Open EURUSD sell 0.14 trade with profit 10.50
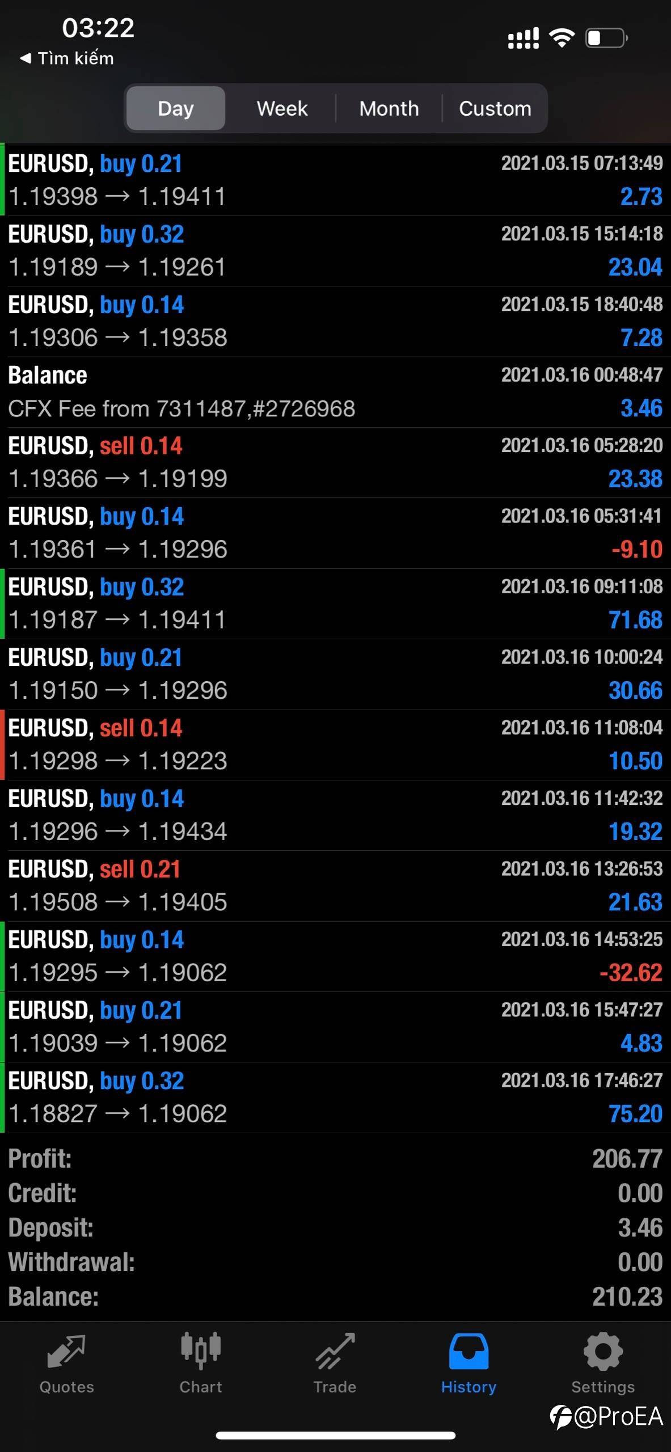Image resolution: width=671 pixels, height=1452 pixels. point(335,745)
